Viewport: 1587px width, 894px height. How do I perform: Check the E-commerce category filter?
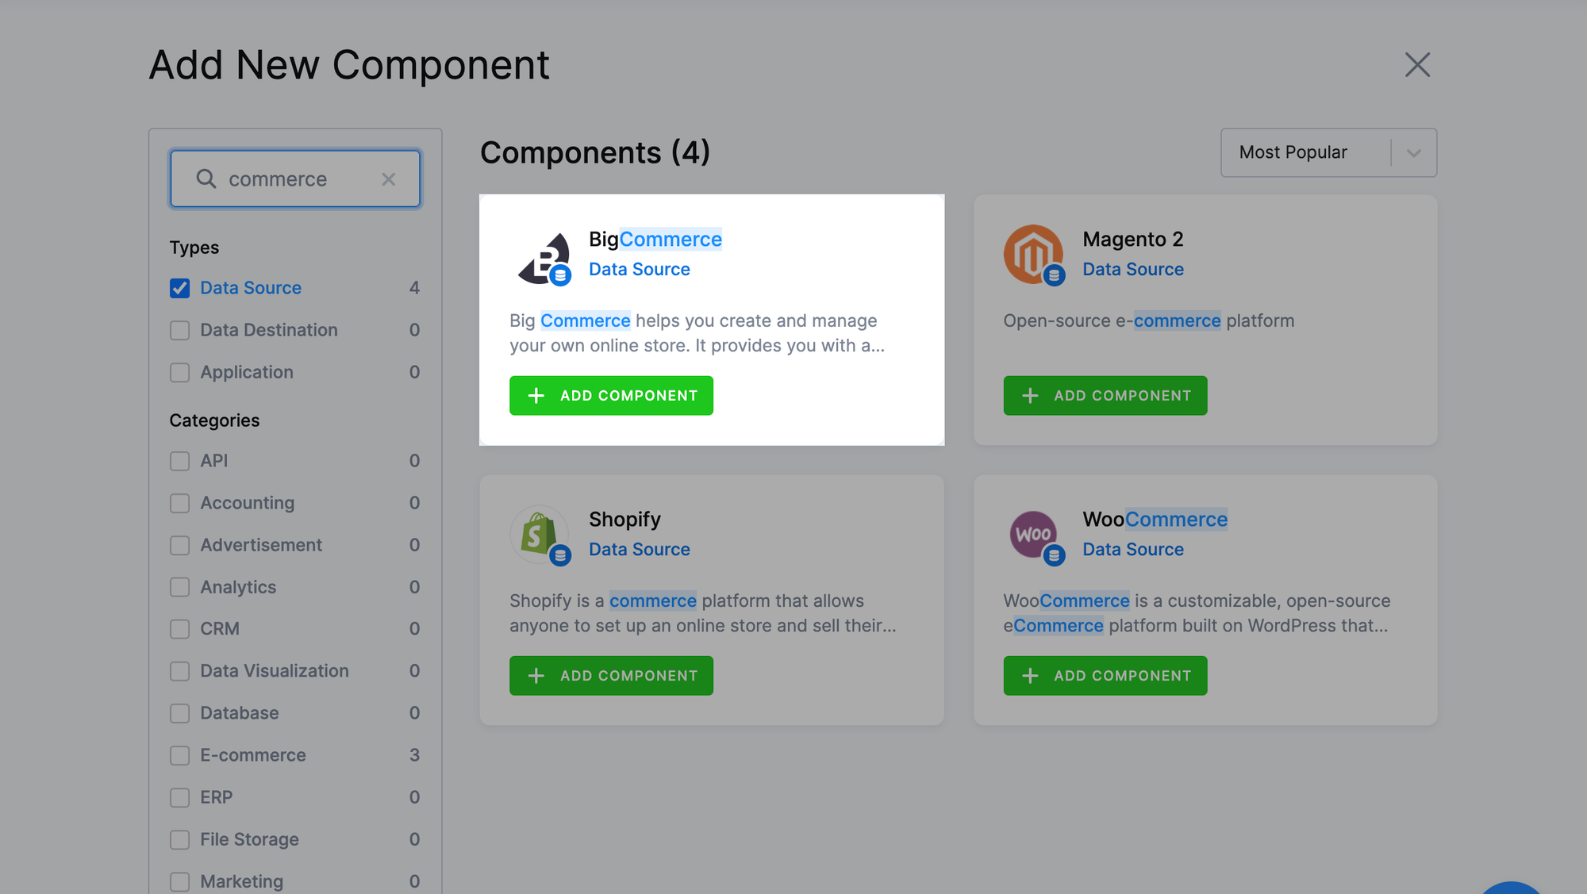[x=179, y=755]
